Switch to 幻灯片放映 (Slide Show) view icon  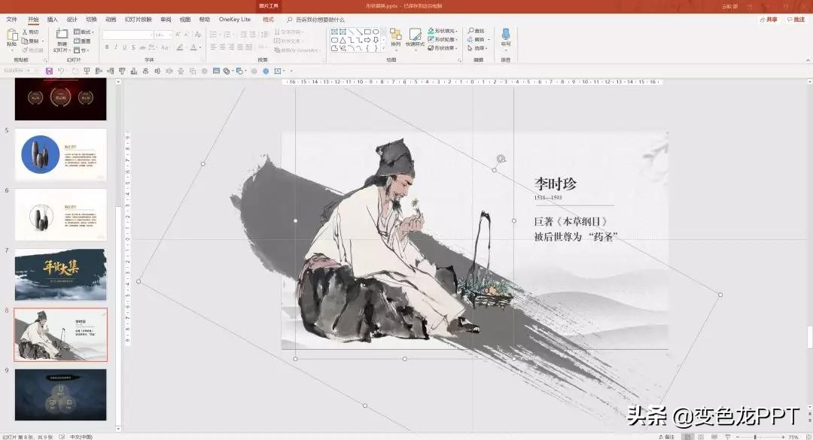(727, 435)
